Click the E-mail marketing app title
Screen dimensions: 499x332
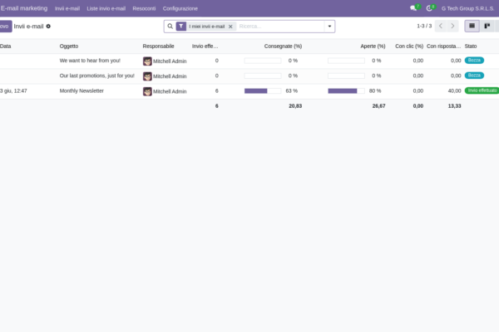(24, 8)
